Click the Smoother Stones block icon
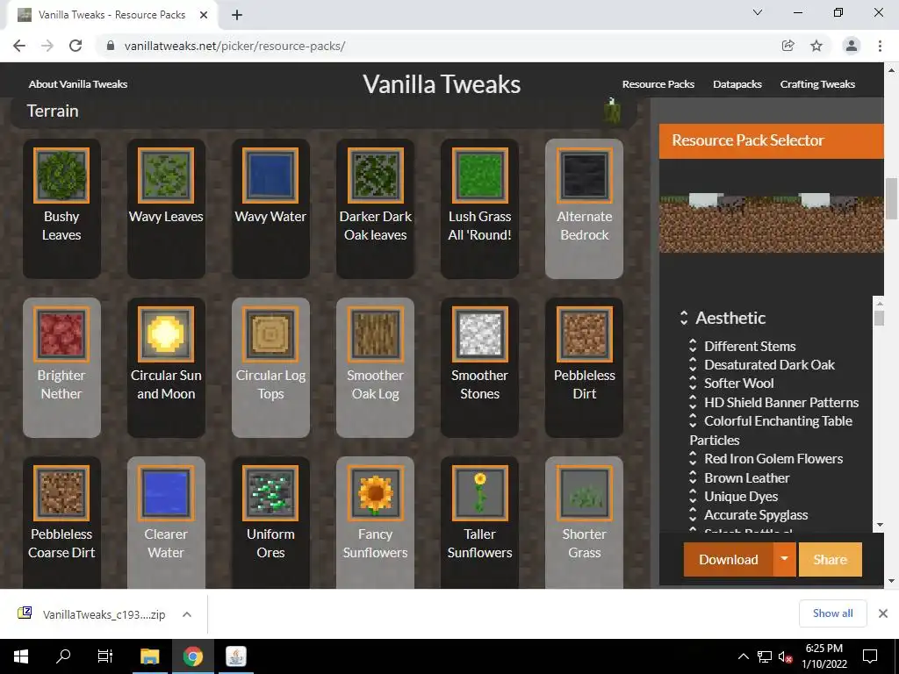 pos(480,334)
